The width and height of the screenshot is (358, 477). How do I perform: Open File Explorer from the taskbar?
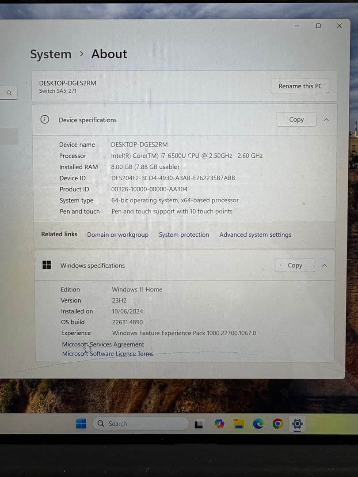pos(239,423)
